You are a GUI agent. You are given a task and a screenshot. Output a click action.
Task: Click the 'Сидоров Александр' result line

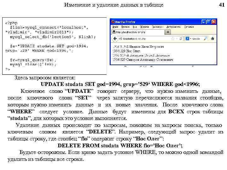click(143, 59)
